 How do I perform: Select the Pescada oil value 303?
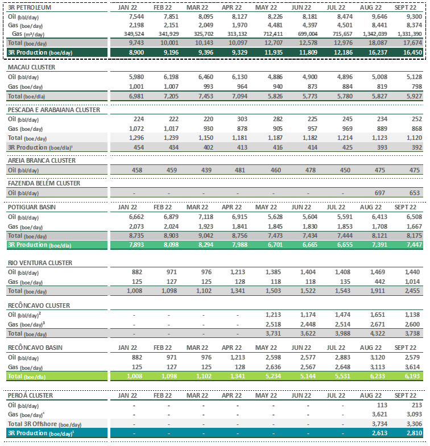coord(242,119)
